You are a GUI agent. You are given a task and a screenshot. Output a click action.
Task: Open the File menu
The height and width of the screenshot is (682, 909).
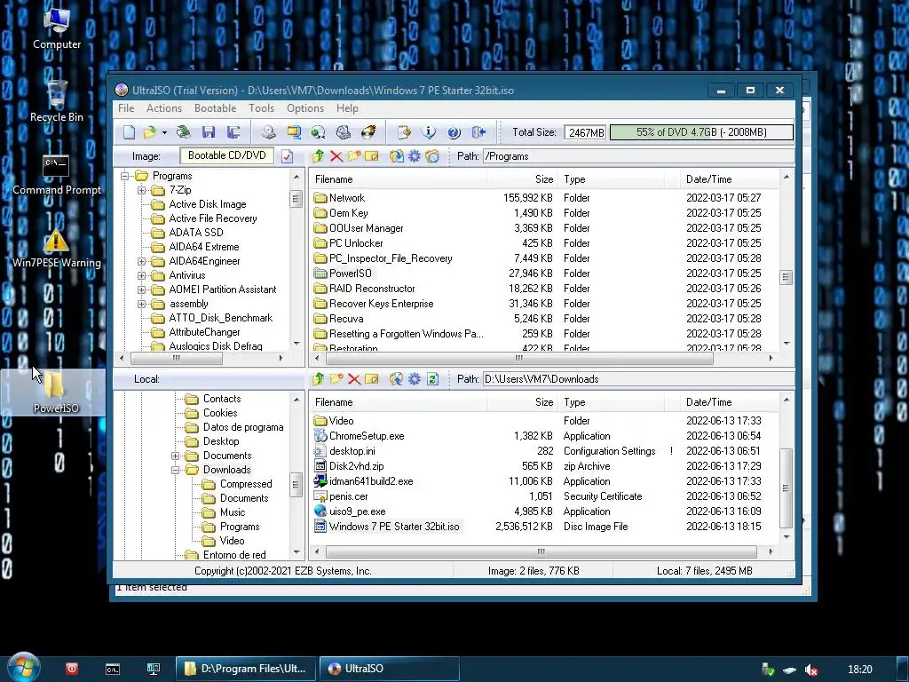126,108
